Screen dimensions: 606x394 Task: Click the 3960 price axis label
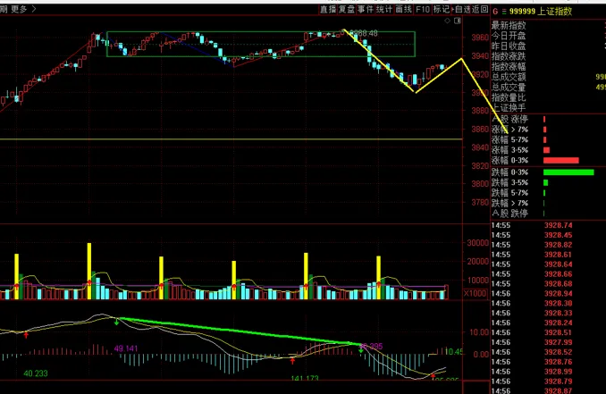tap(480, 38)
